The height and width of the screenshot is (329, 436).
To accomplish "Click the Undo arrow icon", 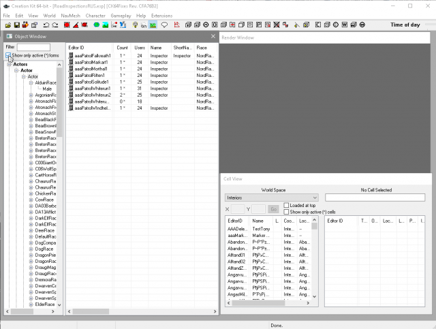I will tap(46, 25).
